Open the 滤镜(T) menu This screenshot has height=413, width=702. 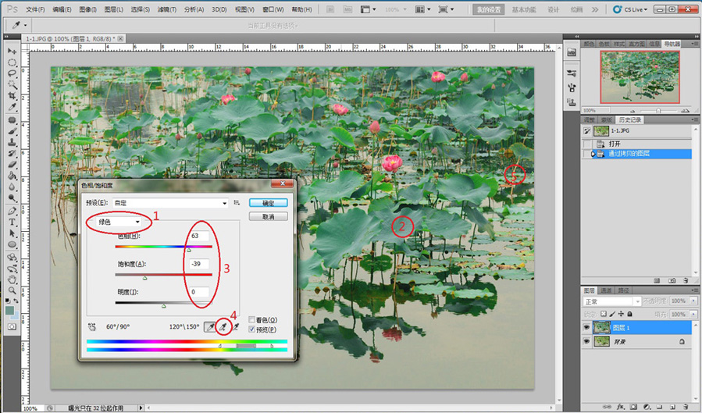[166, 9]
